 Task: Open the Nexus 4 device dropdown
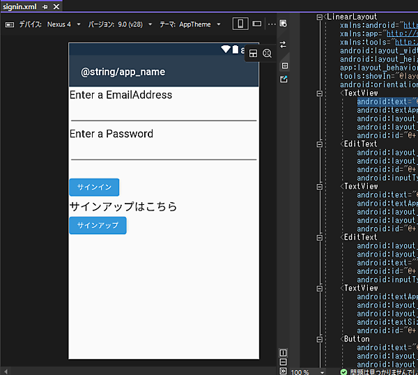coord(63,24)
